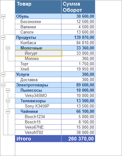
Task: Select the Босоножки row cell
Action: click(38, 21)
